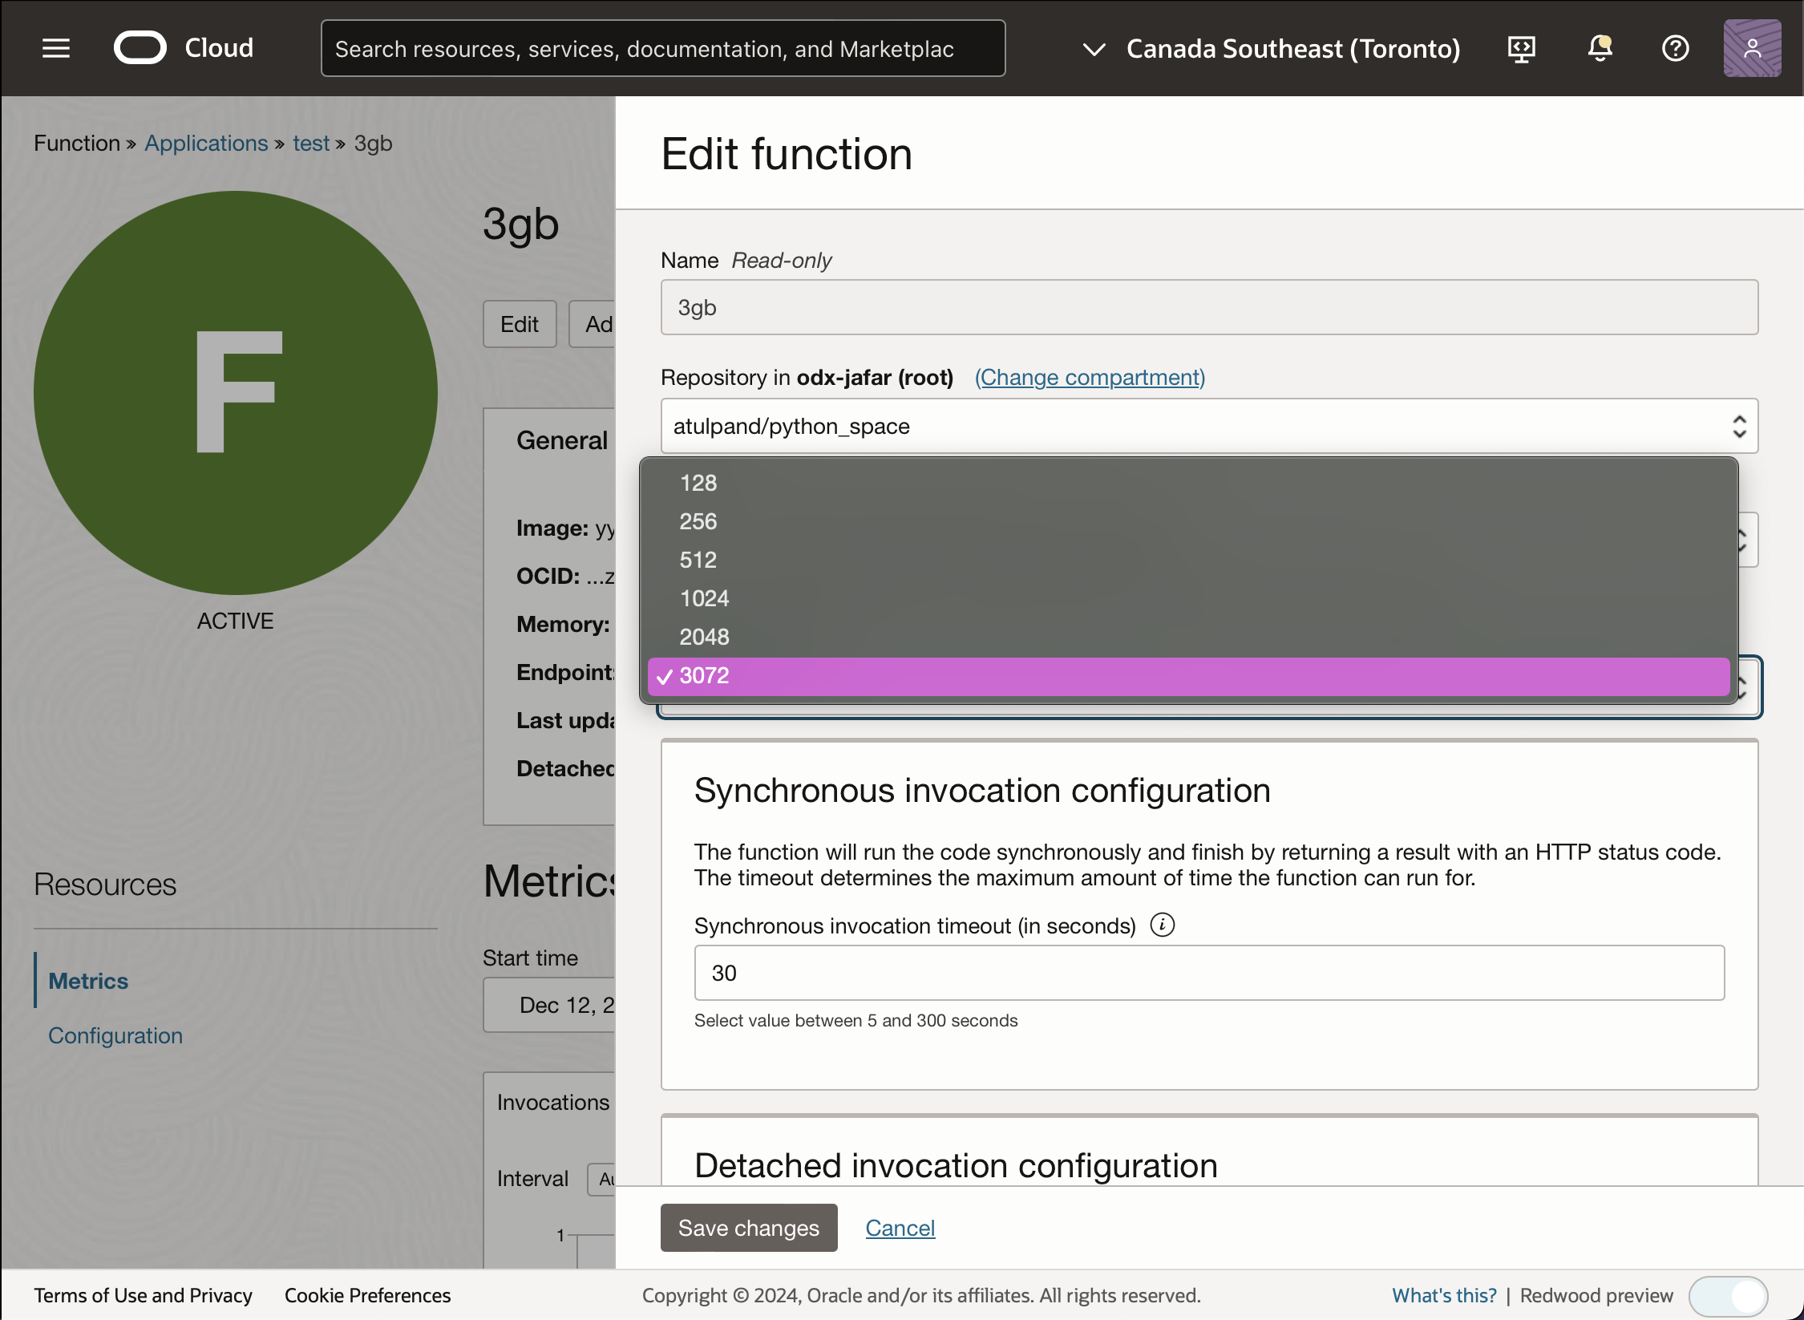Click the synchronous invocation timeout field
The height and width of the screenshot is (1320, 1804).
[1208, 973]
